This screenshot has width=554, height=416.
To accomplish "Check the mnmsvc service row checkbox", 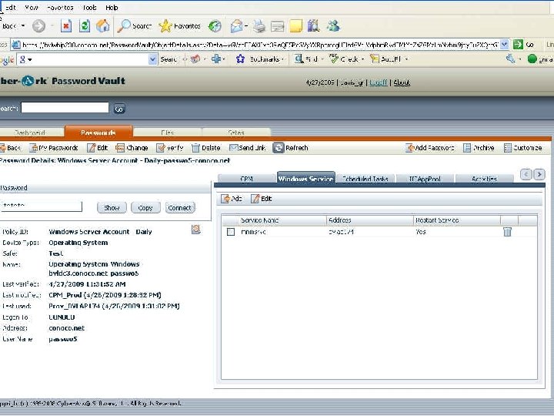I will tap(231, 232).
